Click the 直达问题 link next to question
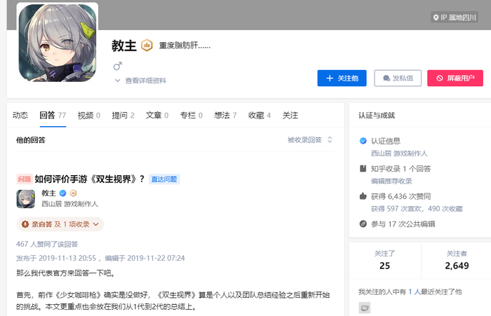Image resolution: width=491 pixels, height=316 pixels. pyautogui.click(x=164, y=179)
